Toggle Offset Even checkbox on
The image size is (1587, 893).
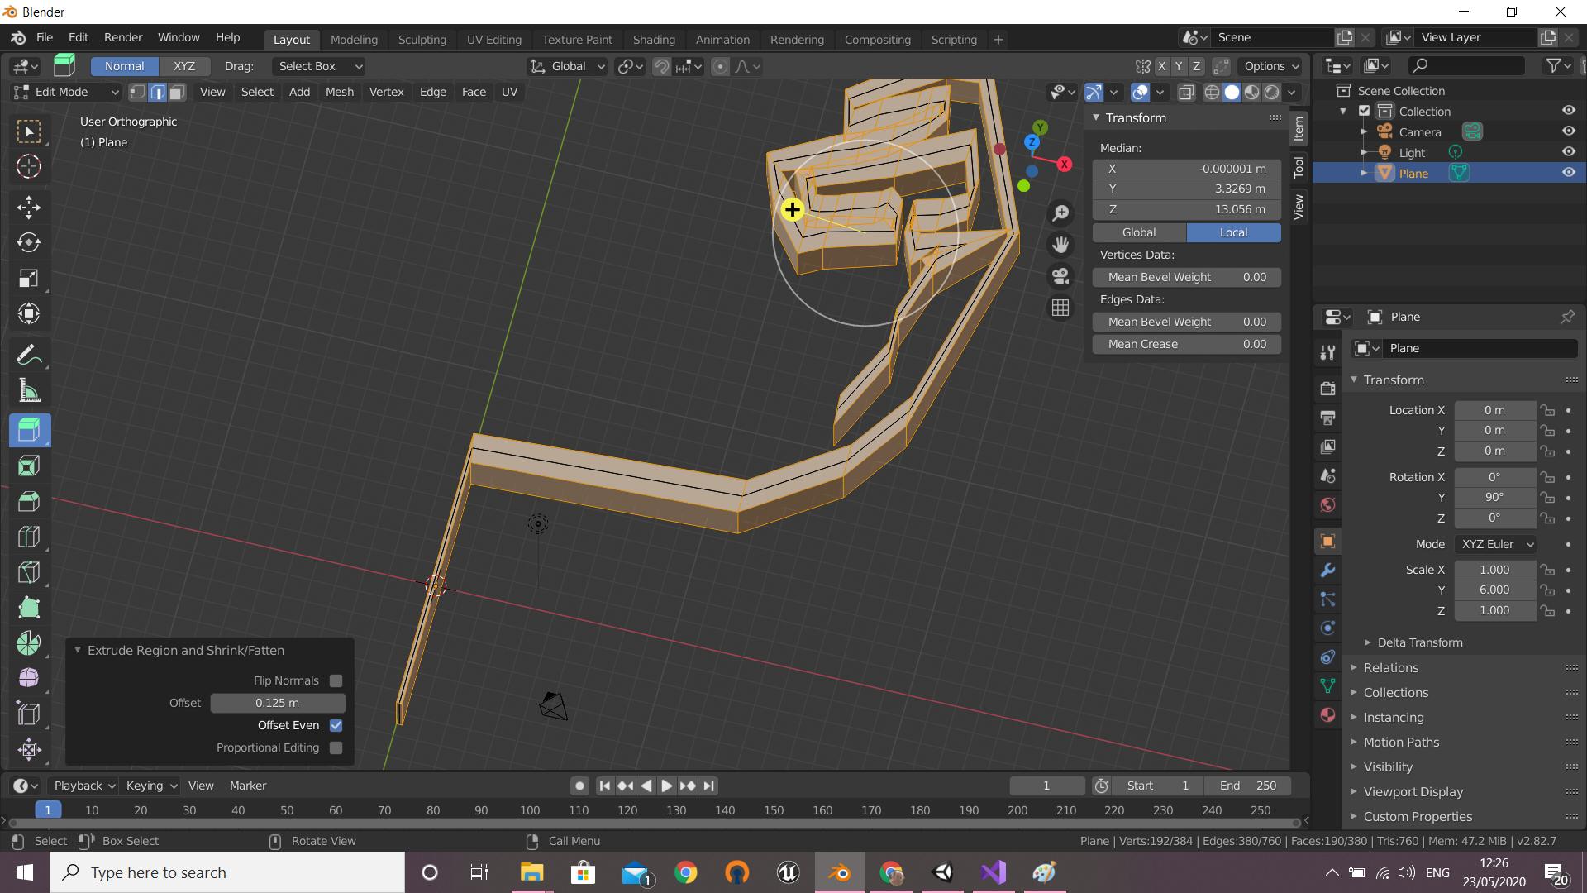[336, 725]
